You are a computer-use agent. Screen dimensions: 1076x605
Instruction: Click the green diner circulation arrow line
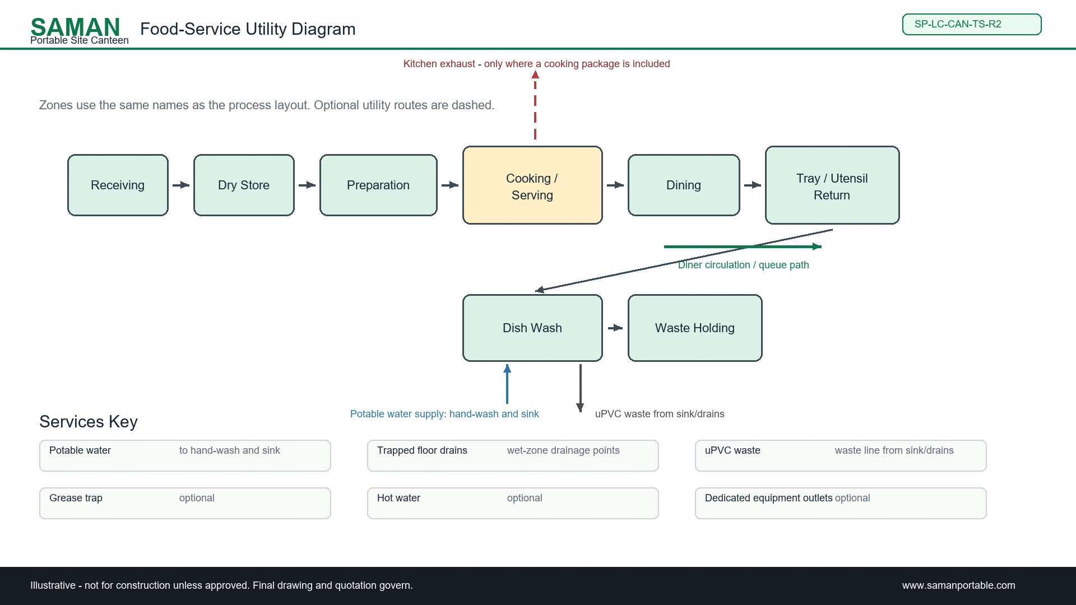[x=743, y=246]
